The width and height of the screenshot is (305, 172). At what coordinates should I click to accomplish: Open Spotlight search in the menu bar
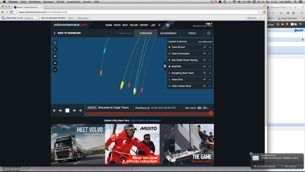(295, 2)
